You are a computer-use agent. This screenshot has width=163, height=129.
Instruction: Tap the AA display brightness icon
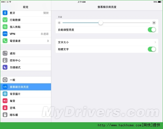tap(5, 87)
